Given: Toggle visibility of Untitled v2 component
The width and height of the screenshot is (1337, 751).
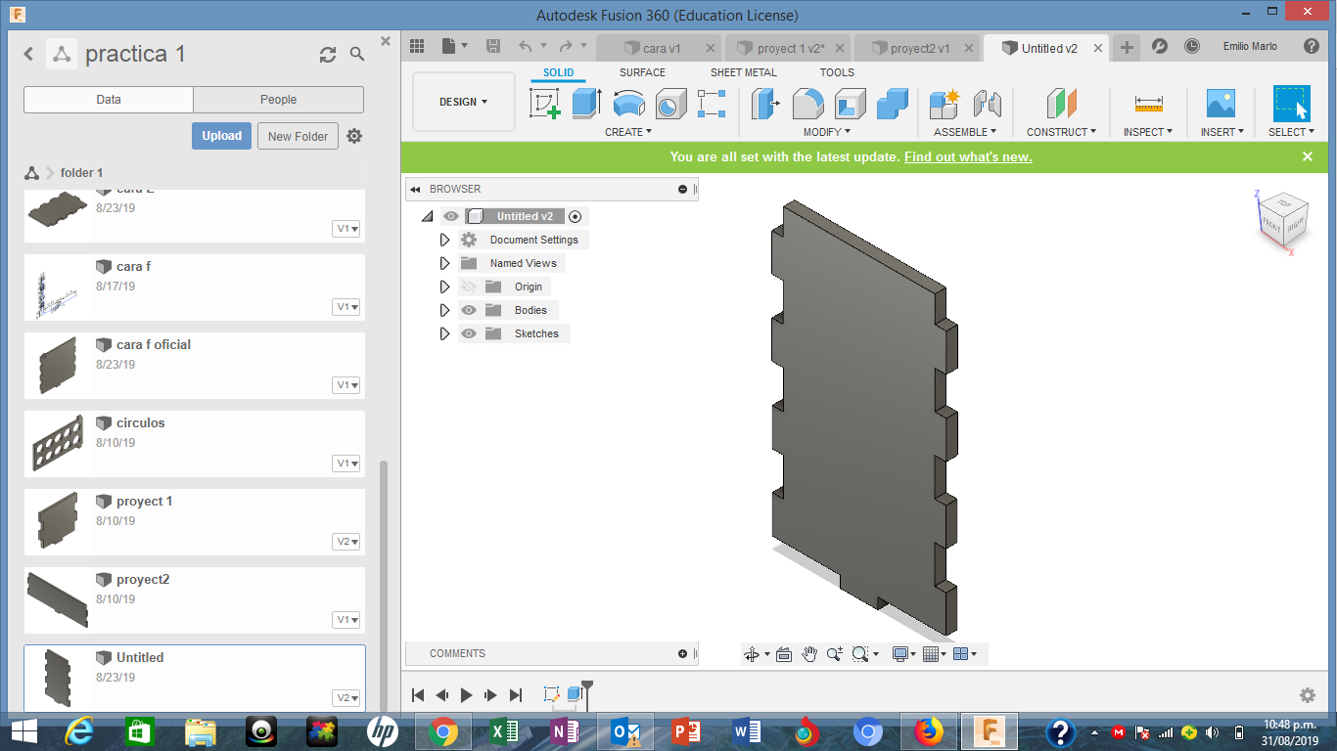Looking at the screenshot, I should (x=451, y=216).
